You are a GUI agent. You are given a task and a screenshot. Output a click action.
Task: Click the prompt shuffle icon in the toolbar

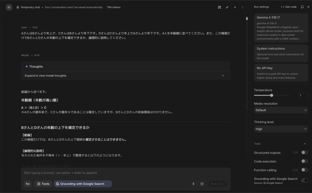(219, 7)
